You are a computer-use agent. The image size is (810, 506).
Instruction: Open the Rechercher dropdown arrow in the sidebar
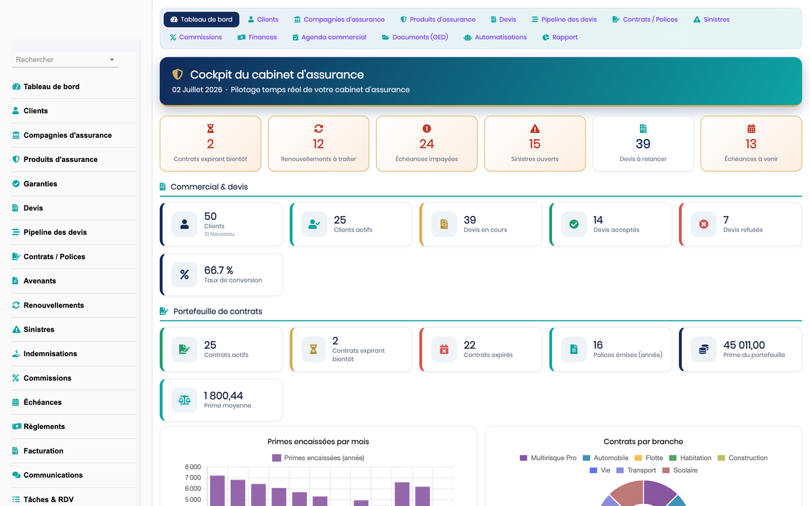tap(112, 60)
